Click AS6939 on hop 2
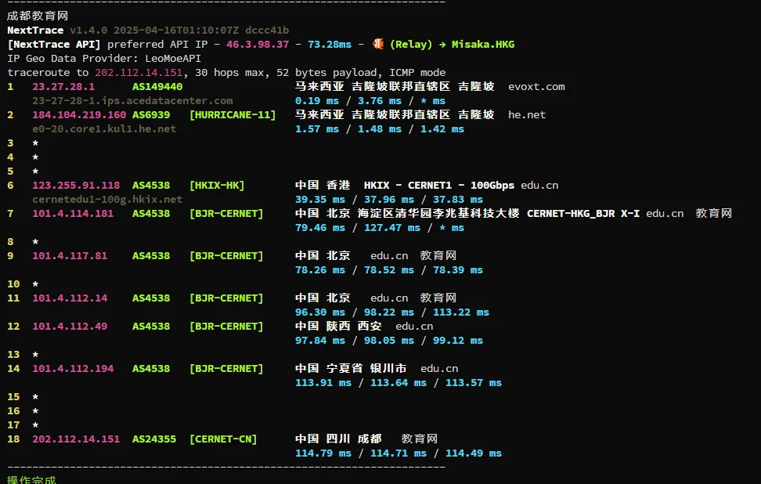The width and height of the screenshot is (761, 484). point(151,114)
